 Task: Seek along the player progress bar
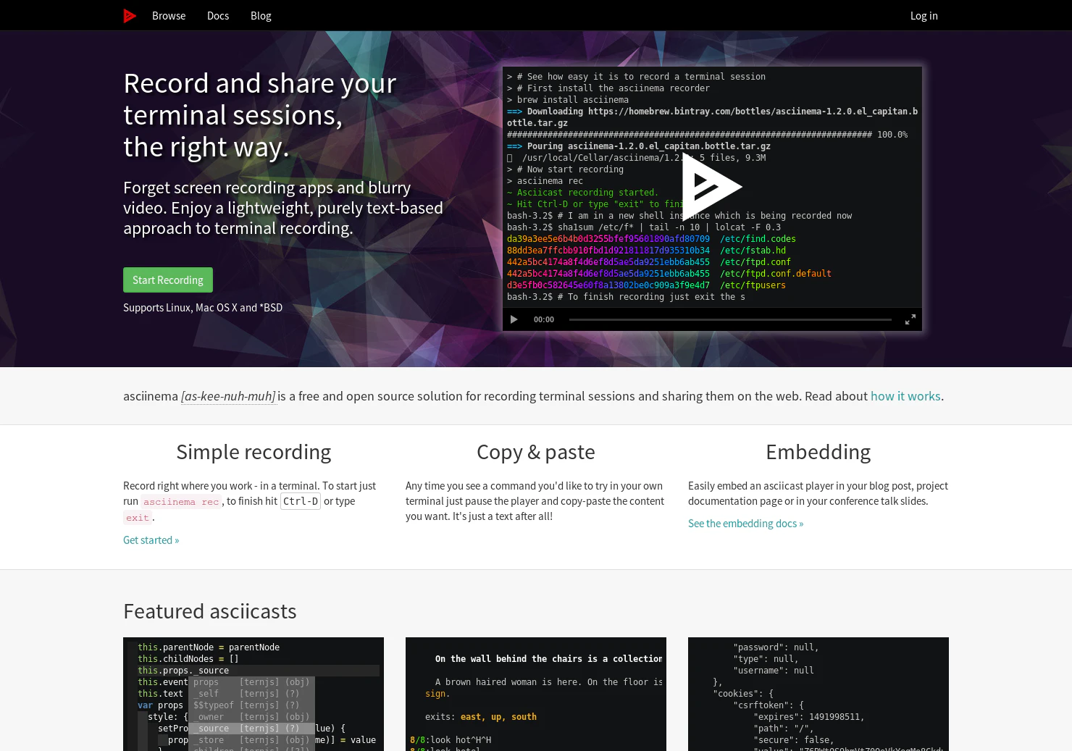tap(730, 319)
